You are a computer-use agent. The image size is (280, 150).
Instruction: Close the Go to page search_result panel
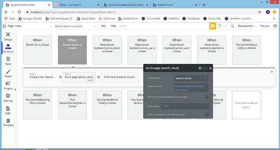click(x=210, y=68)
